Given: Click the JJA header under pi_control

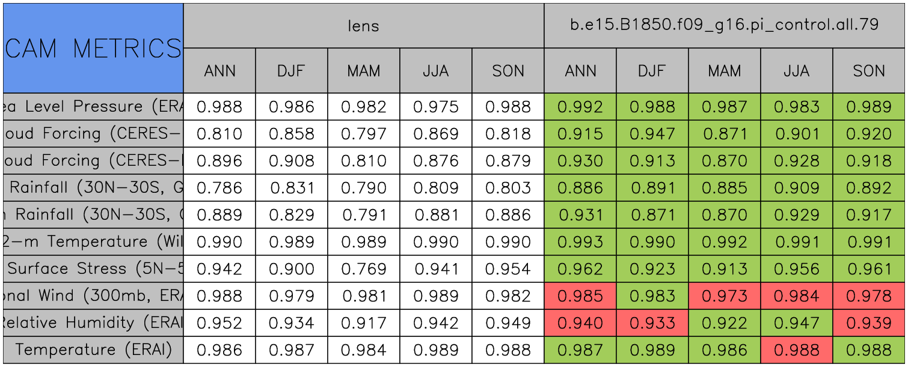Looking at the screenshot, I should 796,71.
